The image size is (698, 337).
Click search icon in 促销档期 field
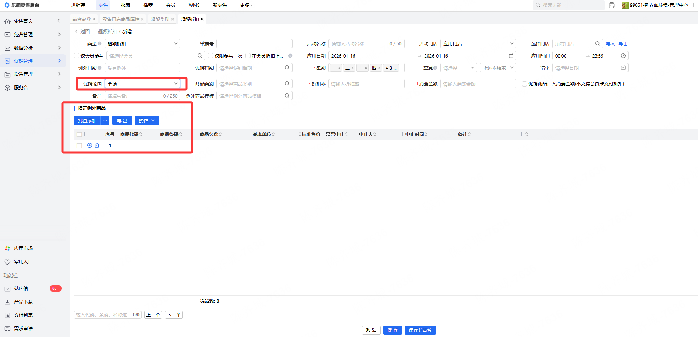[x=287, y=67]
